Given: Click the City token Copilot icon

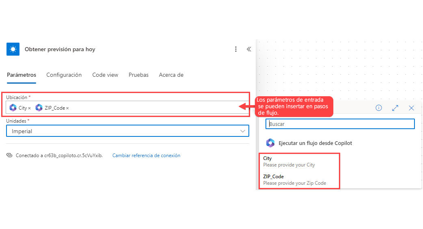Looking at the screenshot, I should [13, 108].
